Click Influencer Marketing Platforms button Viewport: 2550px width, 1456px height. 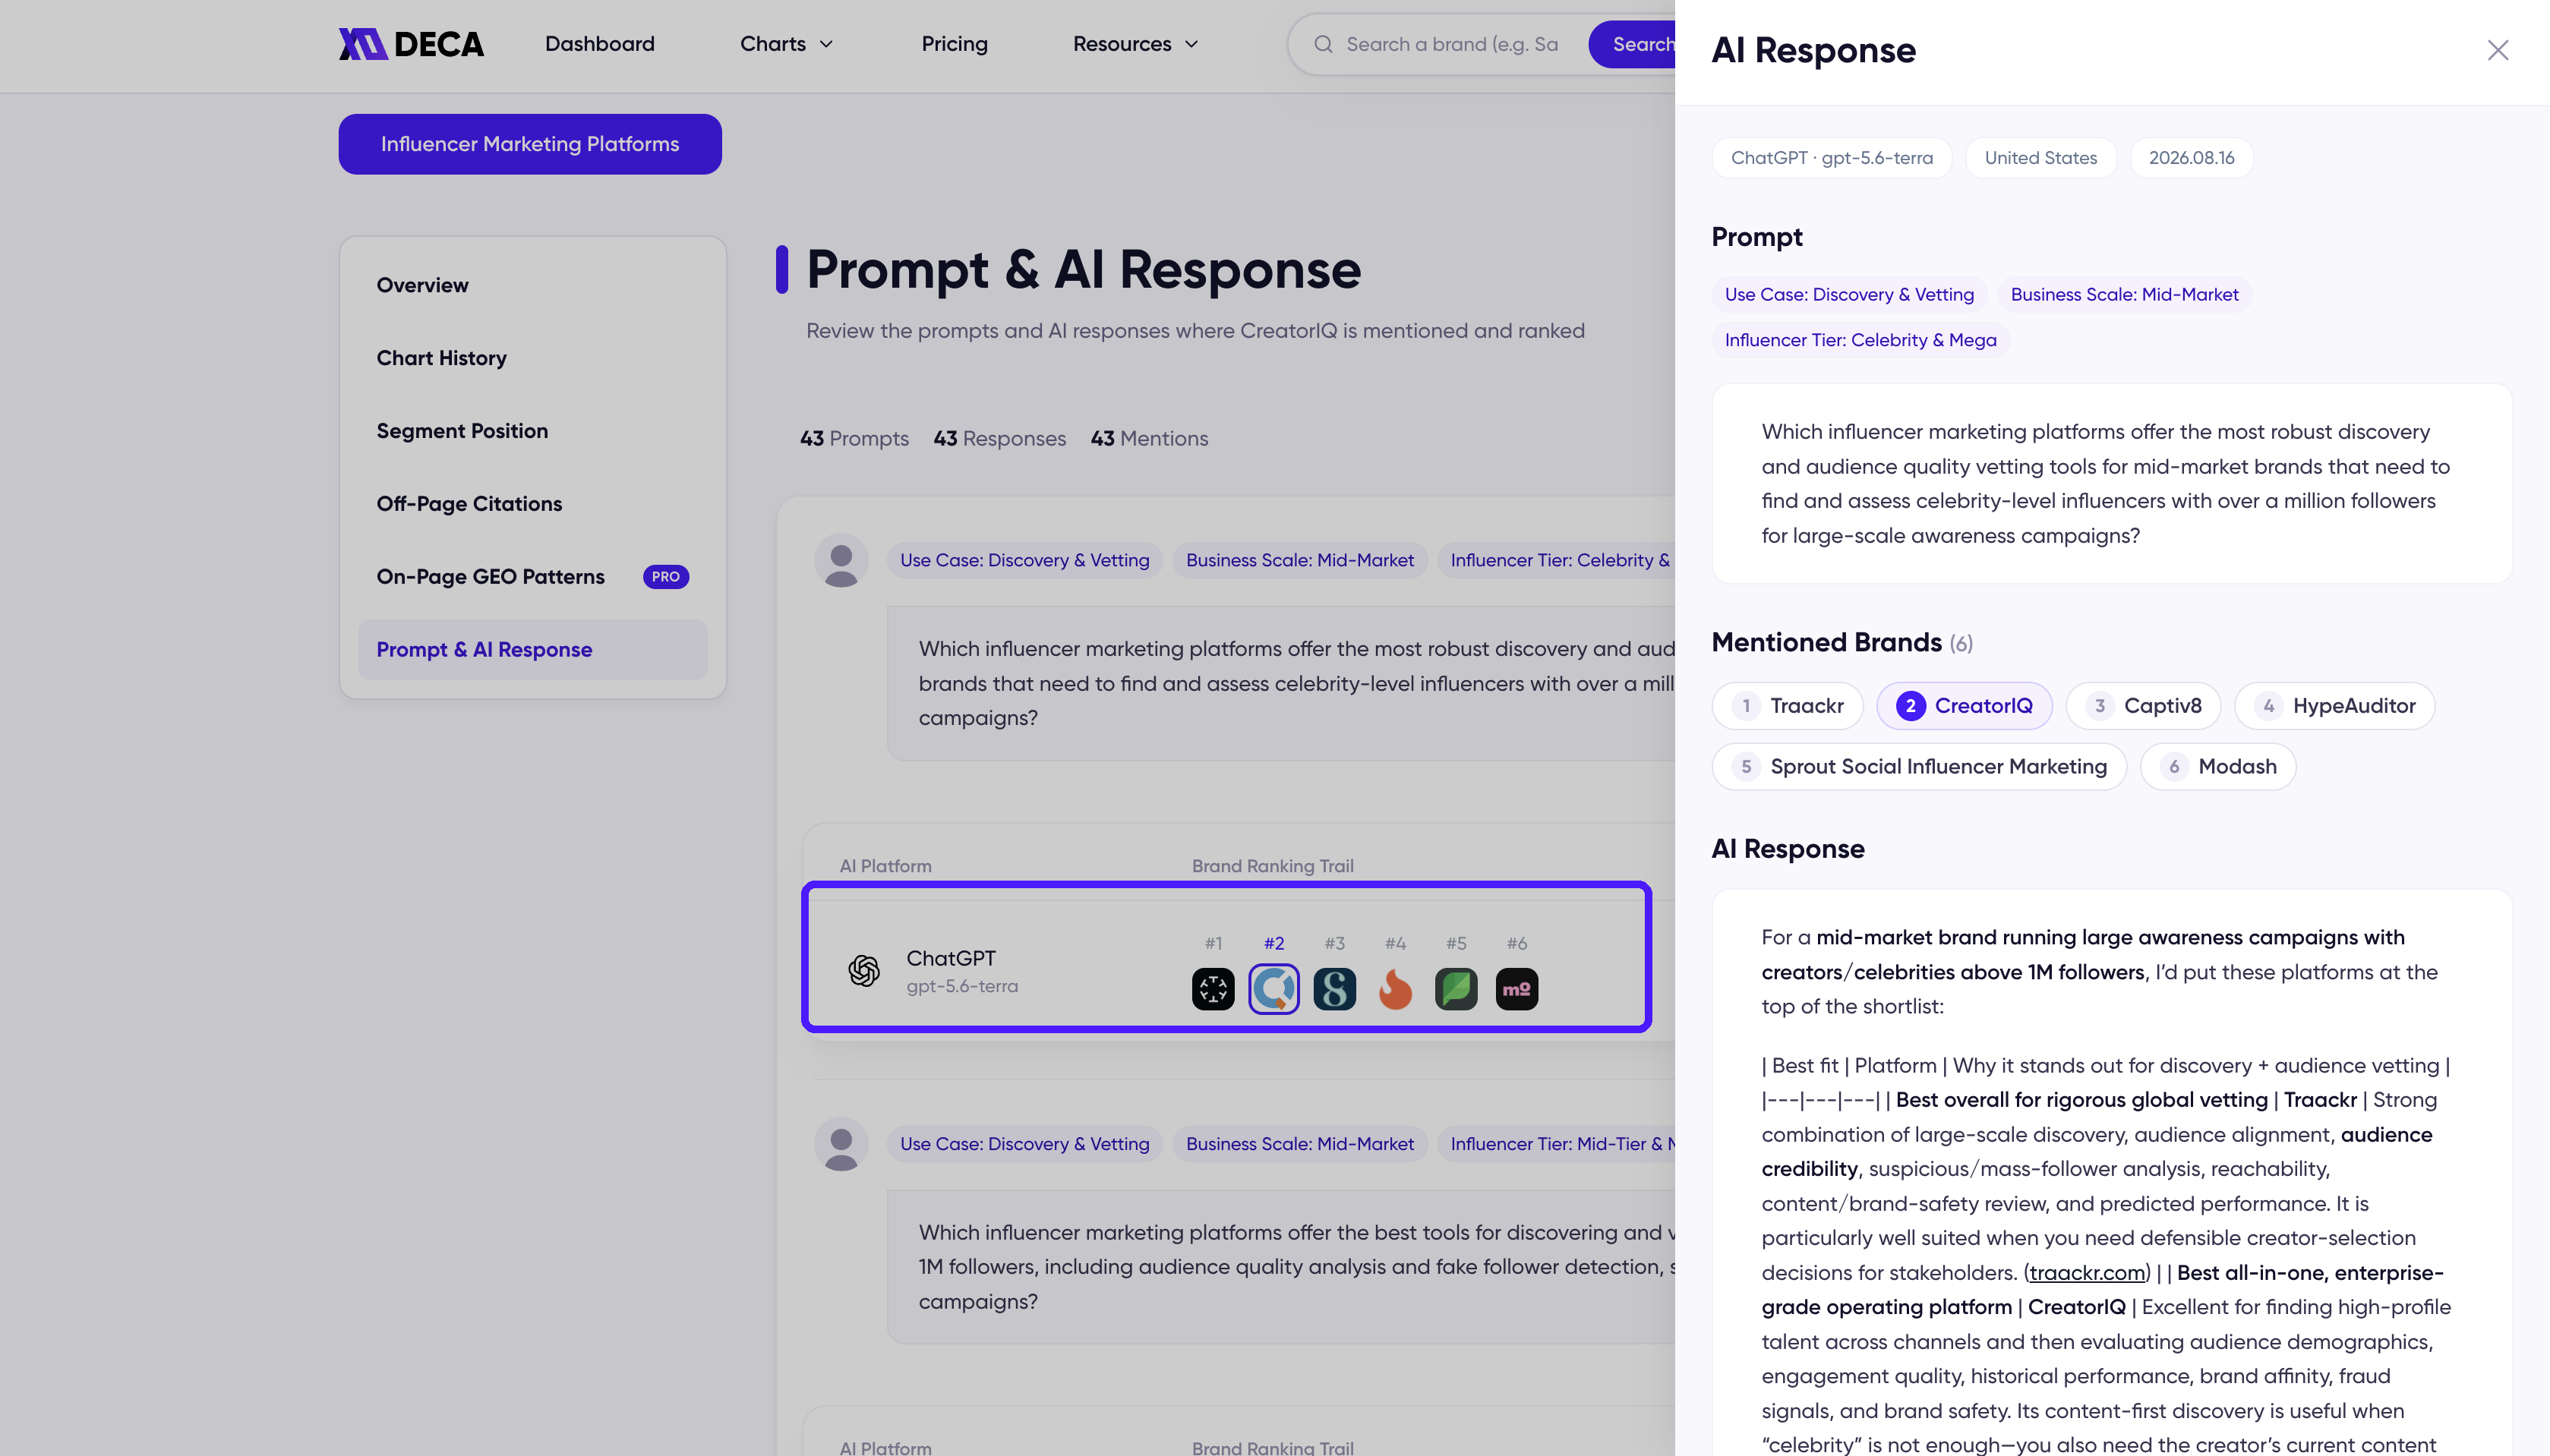tap(530, 144)
